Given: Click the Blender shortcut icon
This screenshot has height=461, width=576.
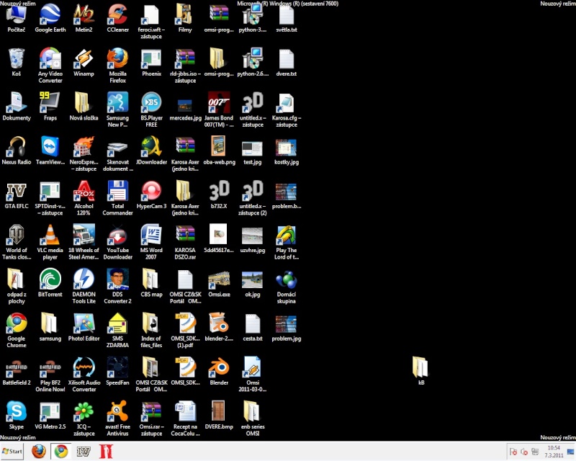Looking at the screenshot, I should [x=219, y=371].
